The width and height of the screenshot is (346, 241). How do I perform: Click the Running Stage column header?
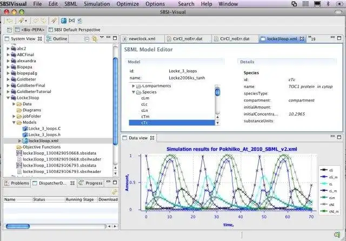coord(82,199)
